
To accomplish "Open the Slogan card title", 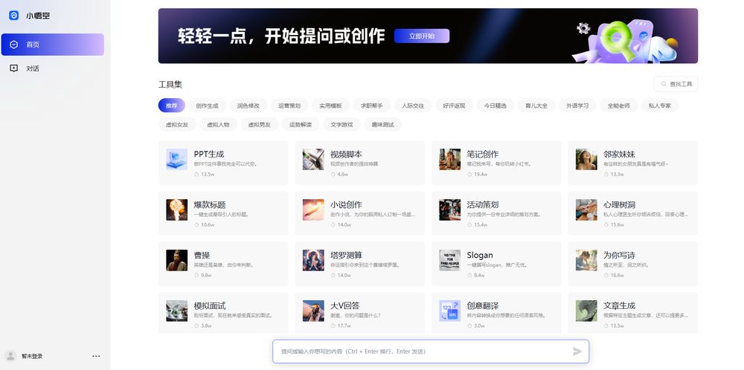I will pos(480,256).
